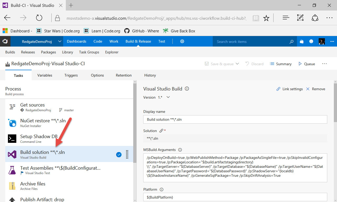Open the Code hub
The image size is (337, 202).
(98, 41)
